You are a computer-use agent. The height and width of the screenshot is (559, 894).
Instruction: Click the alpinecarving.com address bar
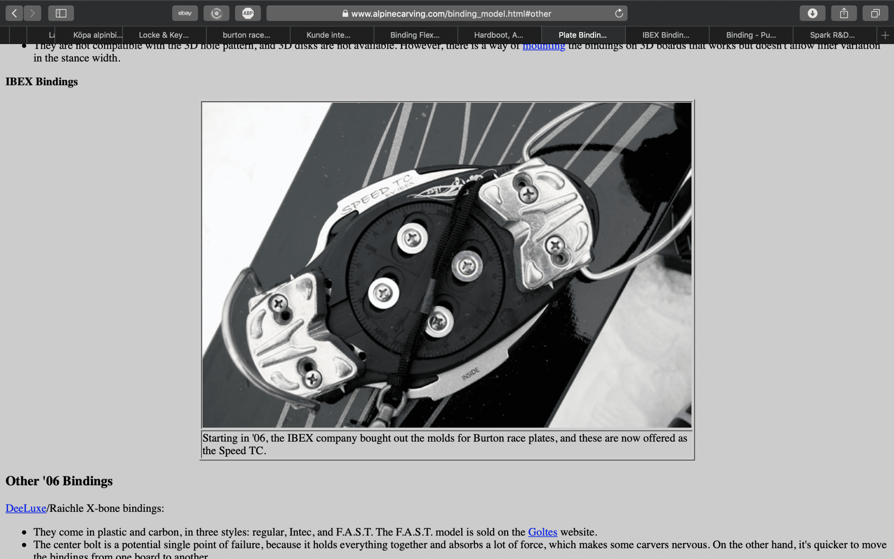point(451,14)
